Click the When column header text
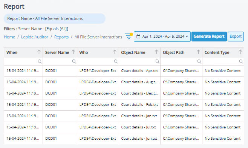The image size is (248, 148). coord(12,52)
